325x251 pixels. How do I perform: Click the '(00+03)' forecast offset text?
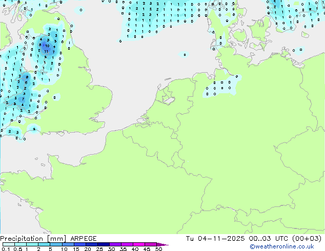(307, 239)
